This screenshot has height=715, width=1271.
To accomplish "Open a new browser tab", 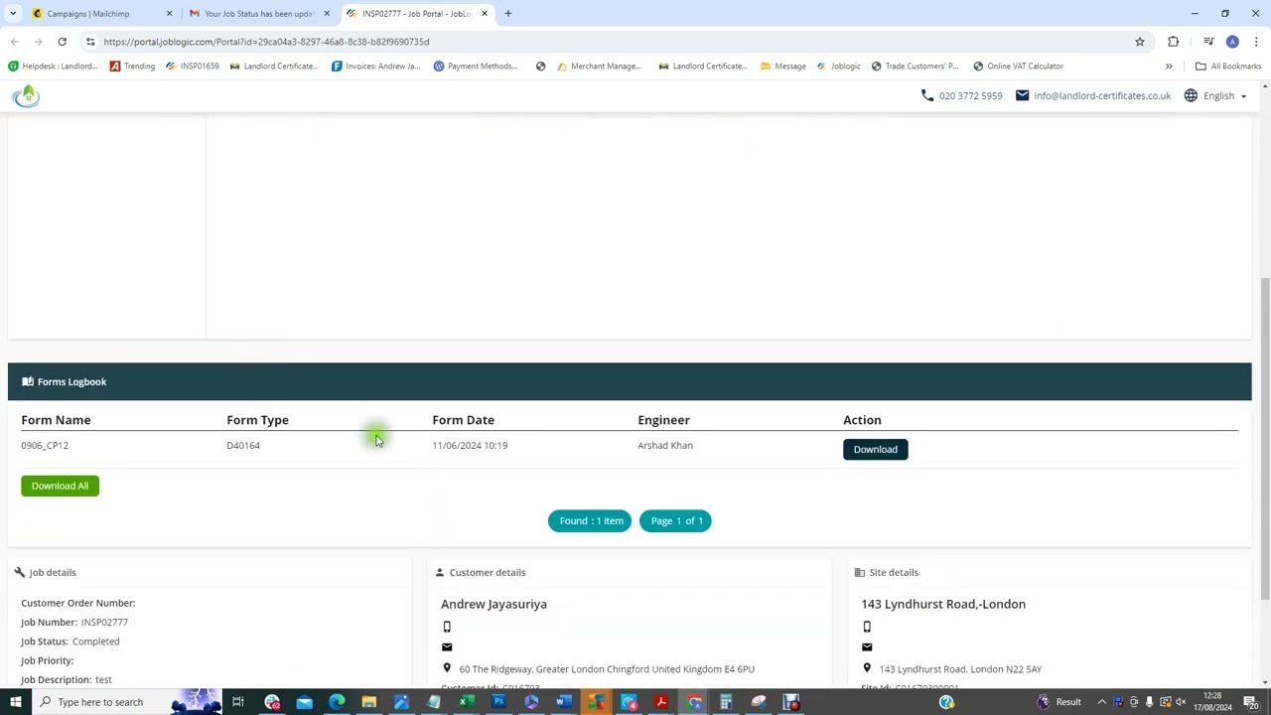I will point(507,13).
